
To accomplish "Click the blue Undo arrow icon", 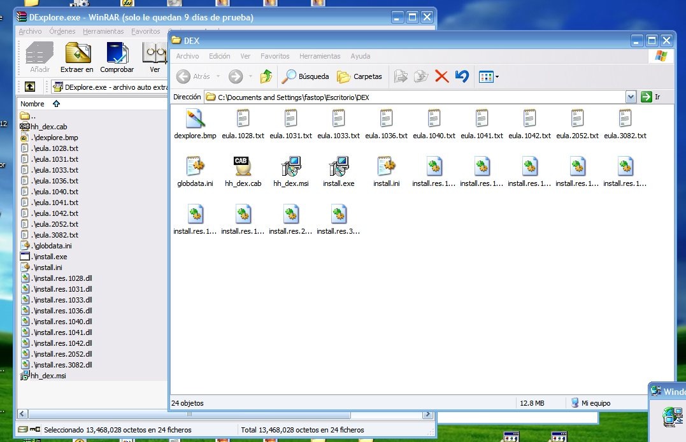I will 462,76.
